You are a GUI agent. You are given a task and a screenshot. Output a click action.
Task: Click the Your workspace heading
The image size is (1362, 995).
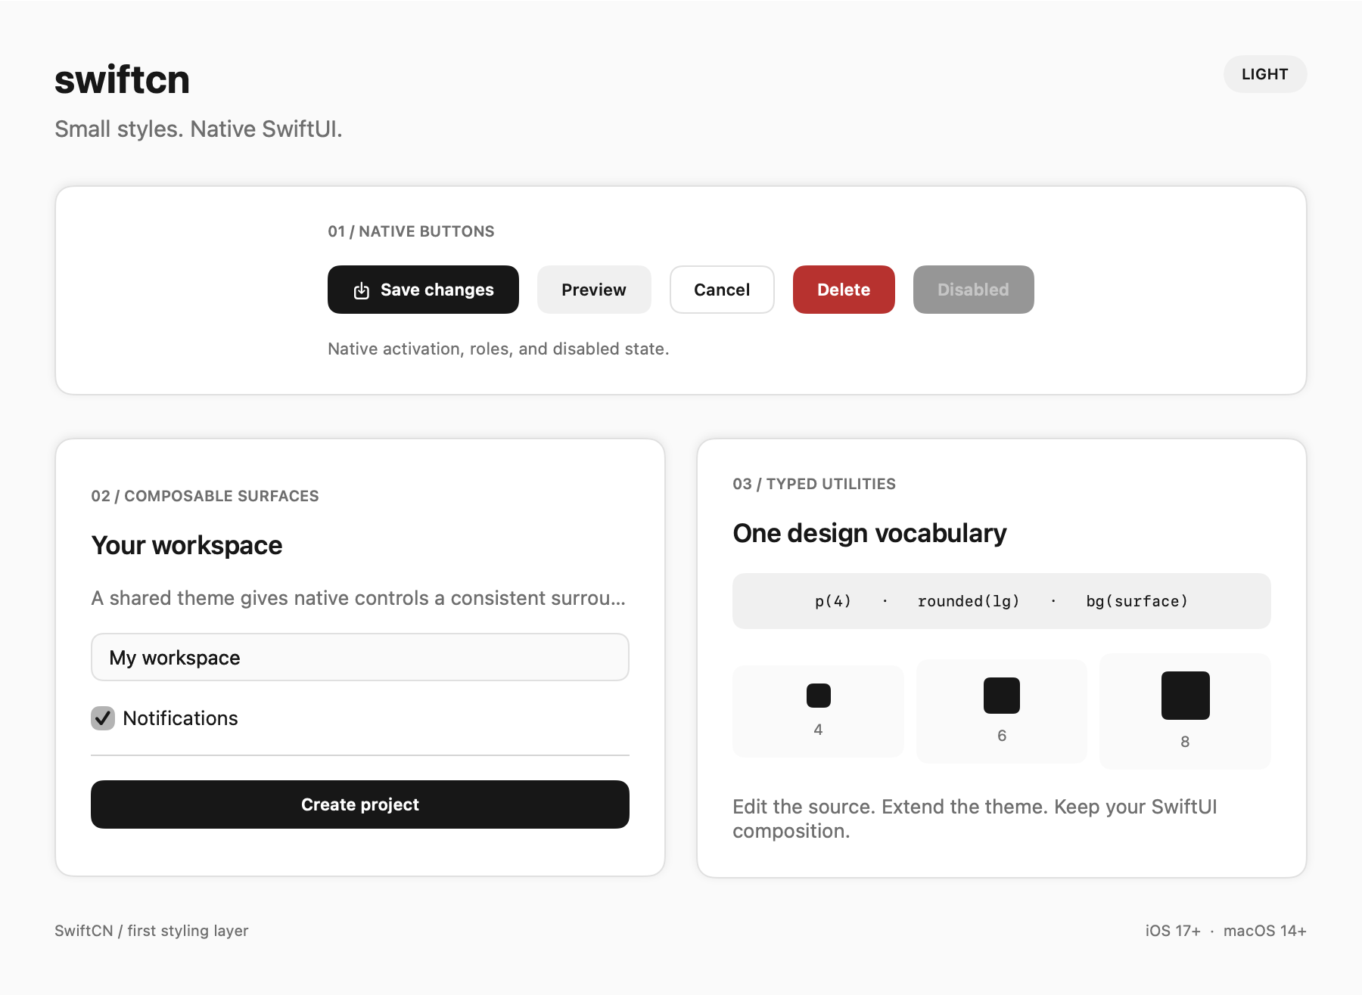coord(187,545)
